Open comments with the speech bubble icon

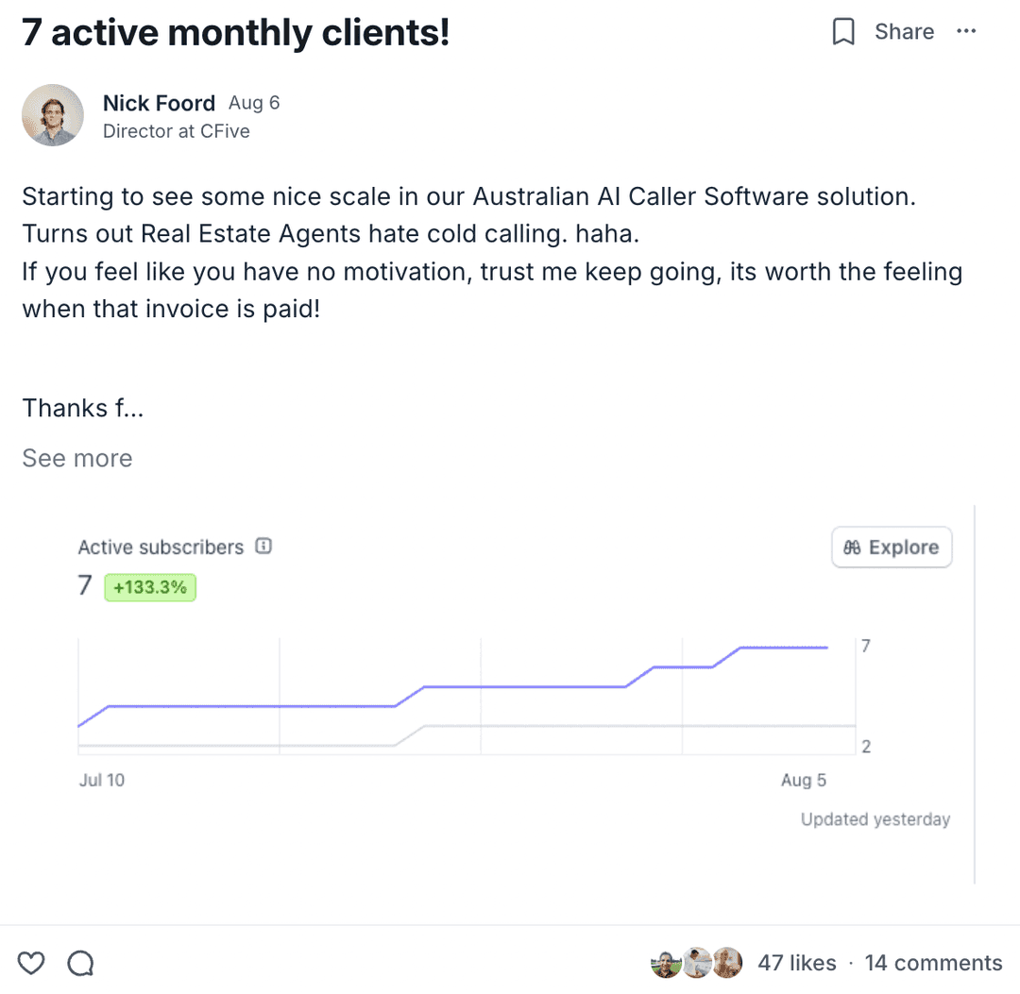81,963
